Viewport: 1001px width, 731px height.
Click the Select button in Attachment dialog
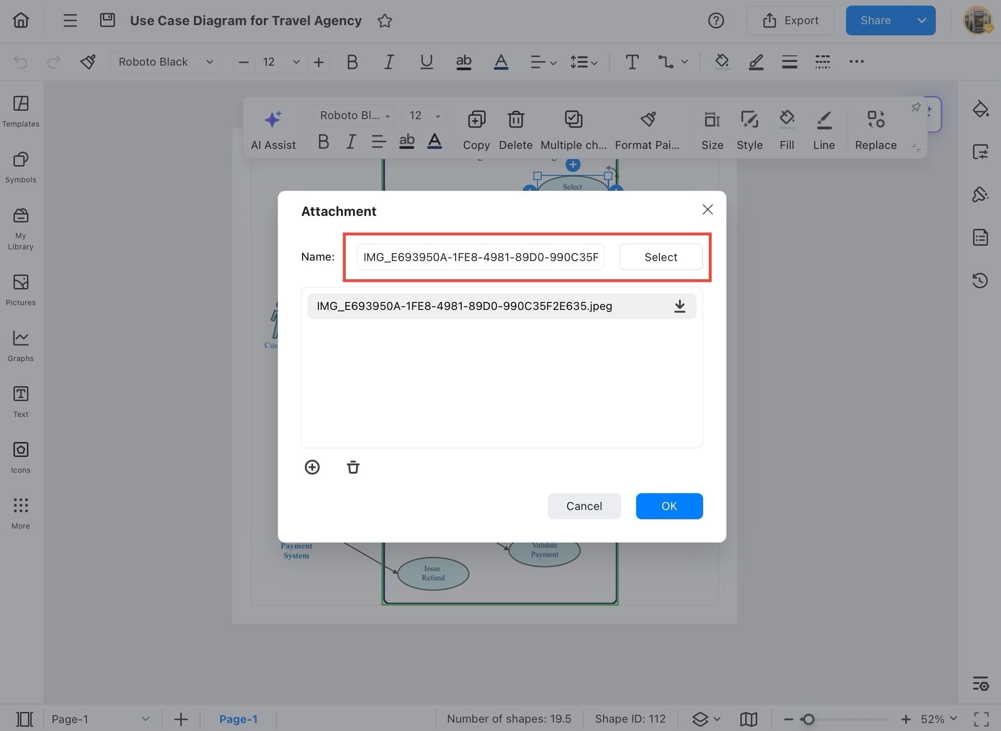click(x=660, y=257)
